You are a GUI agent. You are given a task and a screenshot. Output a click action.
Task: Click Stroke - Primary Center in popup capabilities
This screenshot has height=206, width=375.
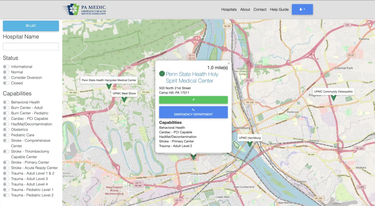click(177, 141)
